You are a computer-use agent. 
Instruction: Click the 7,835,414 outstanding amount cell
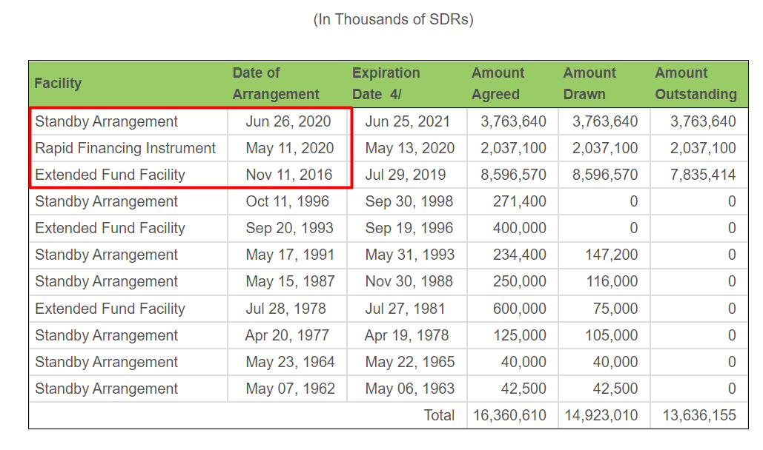703,175
